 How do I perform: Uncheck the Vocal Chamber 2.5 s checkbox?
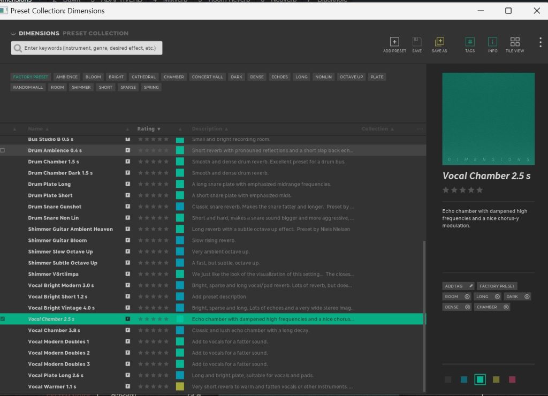(3, 319)
